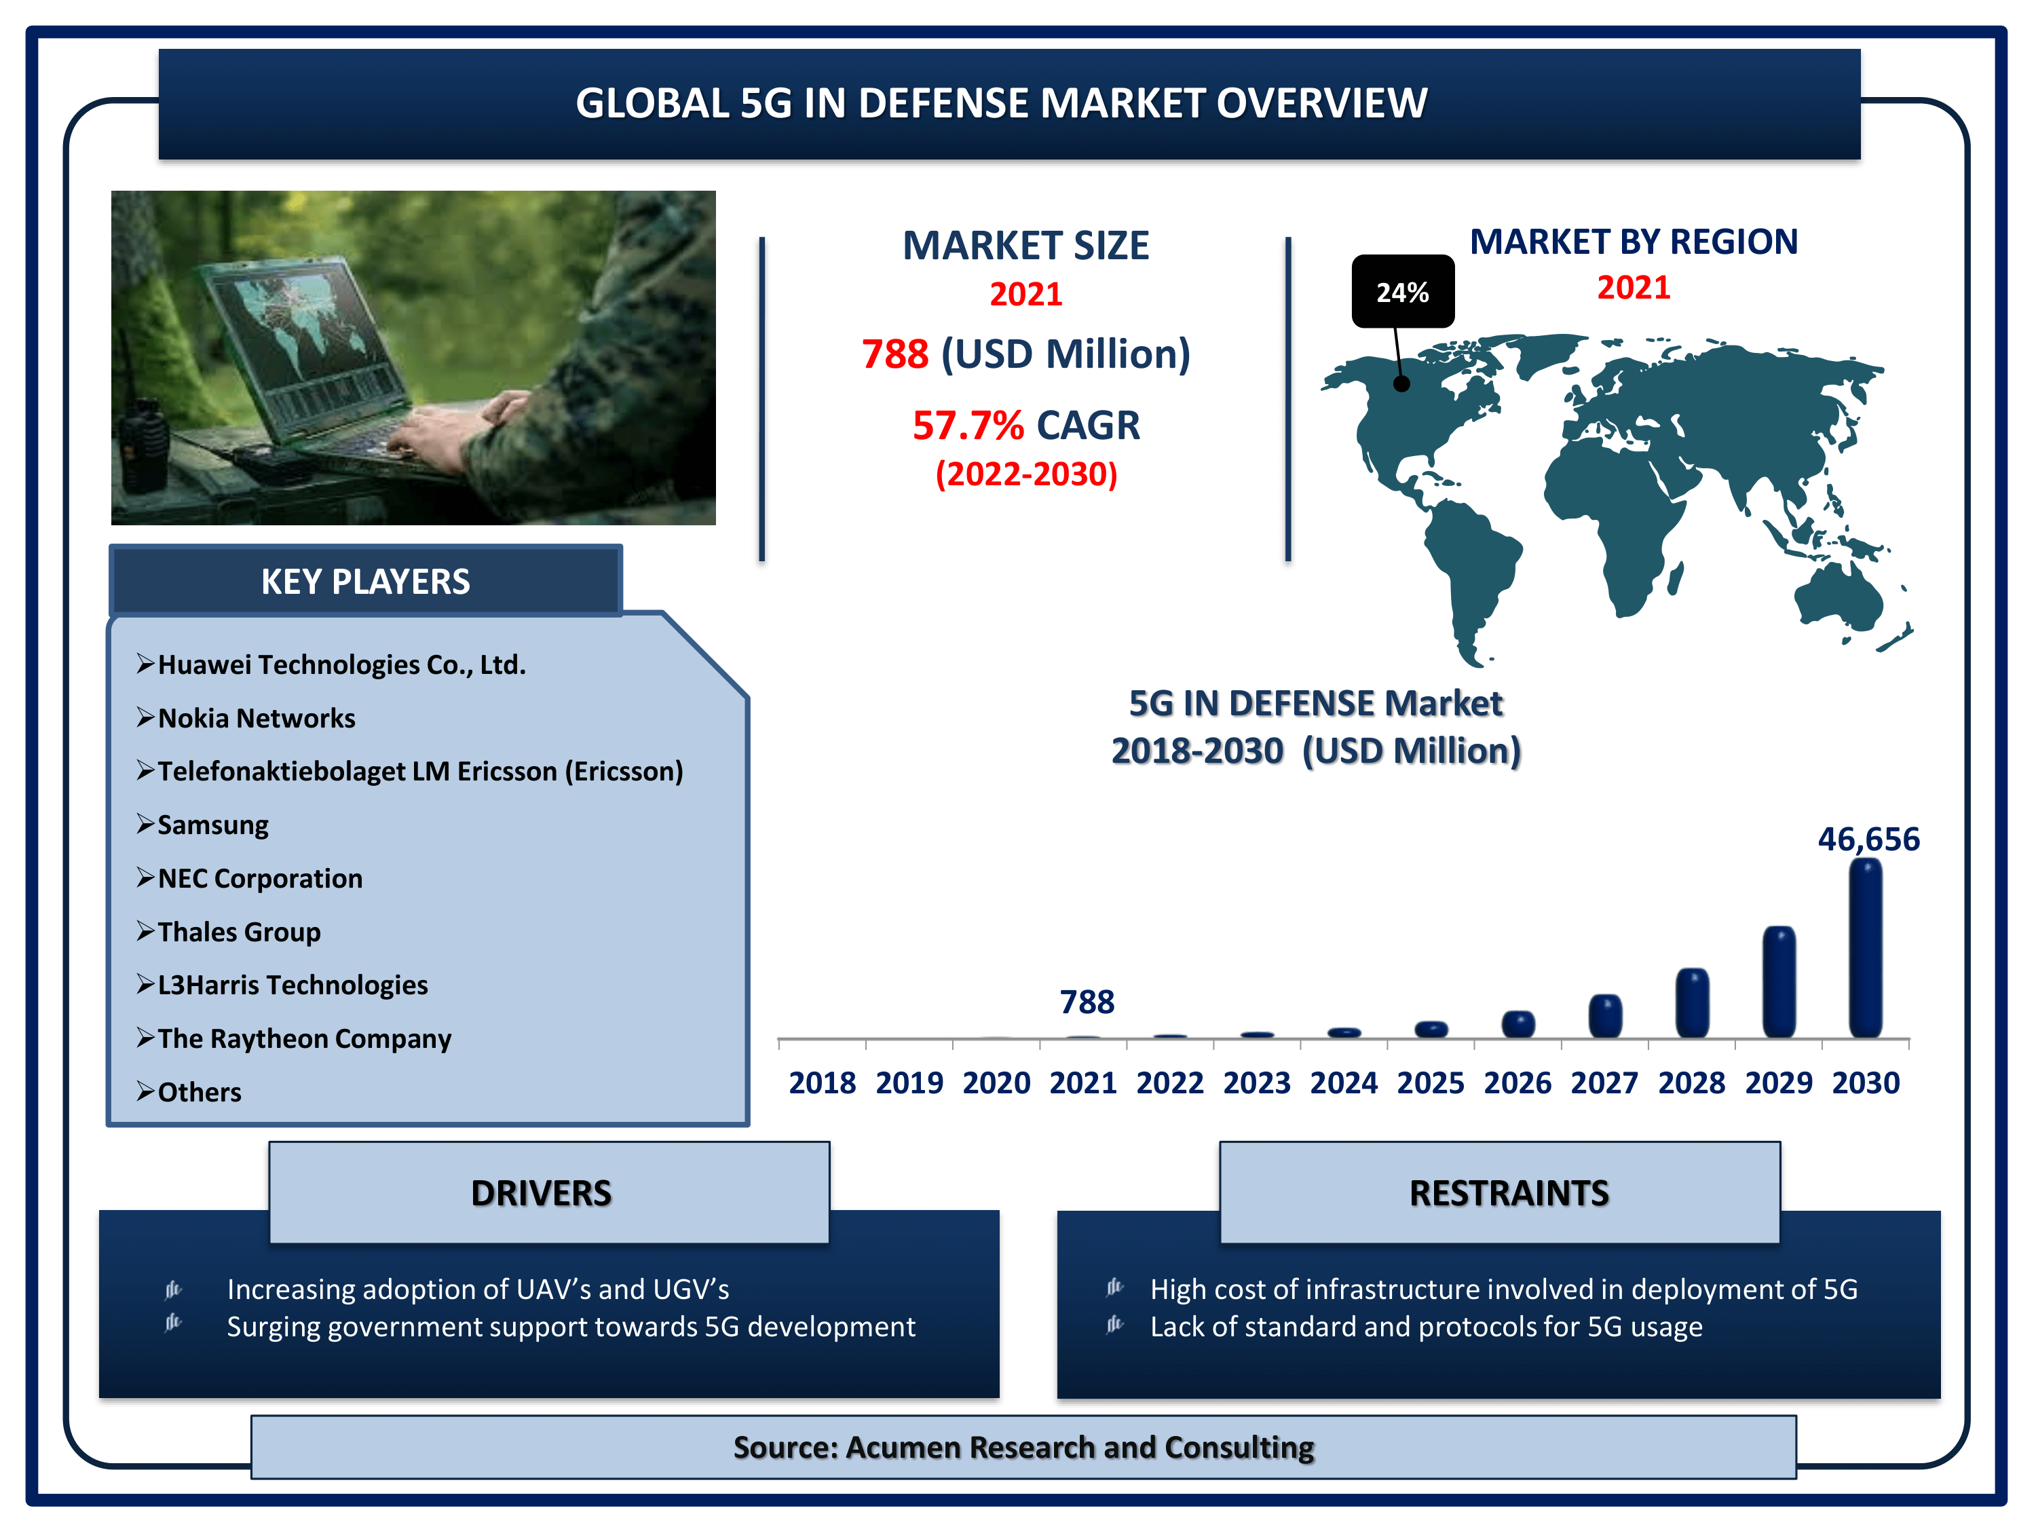Click the 24% region callout bubble
Viewport: 2036px width, 1527px height.
pos(1402,292)
